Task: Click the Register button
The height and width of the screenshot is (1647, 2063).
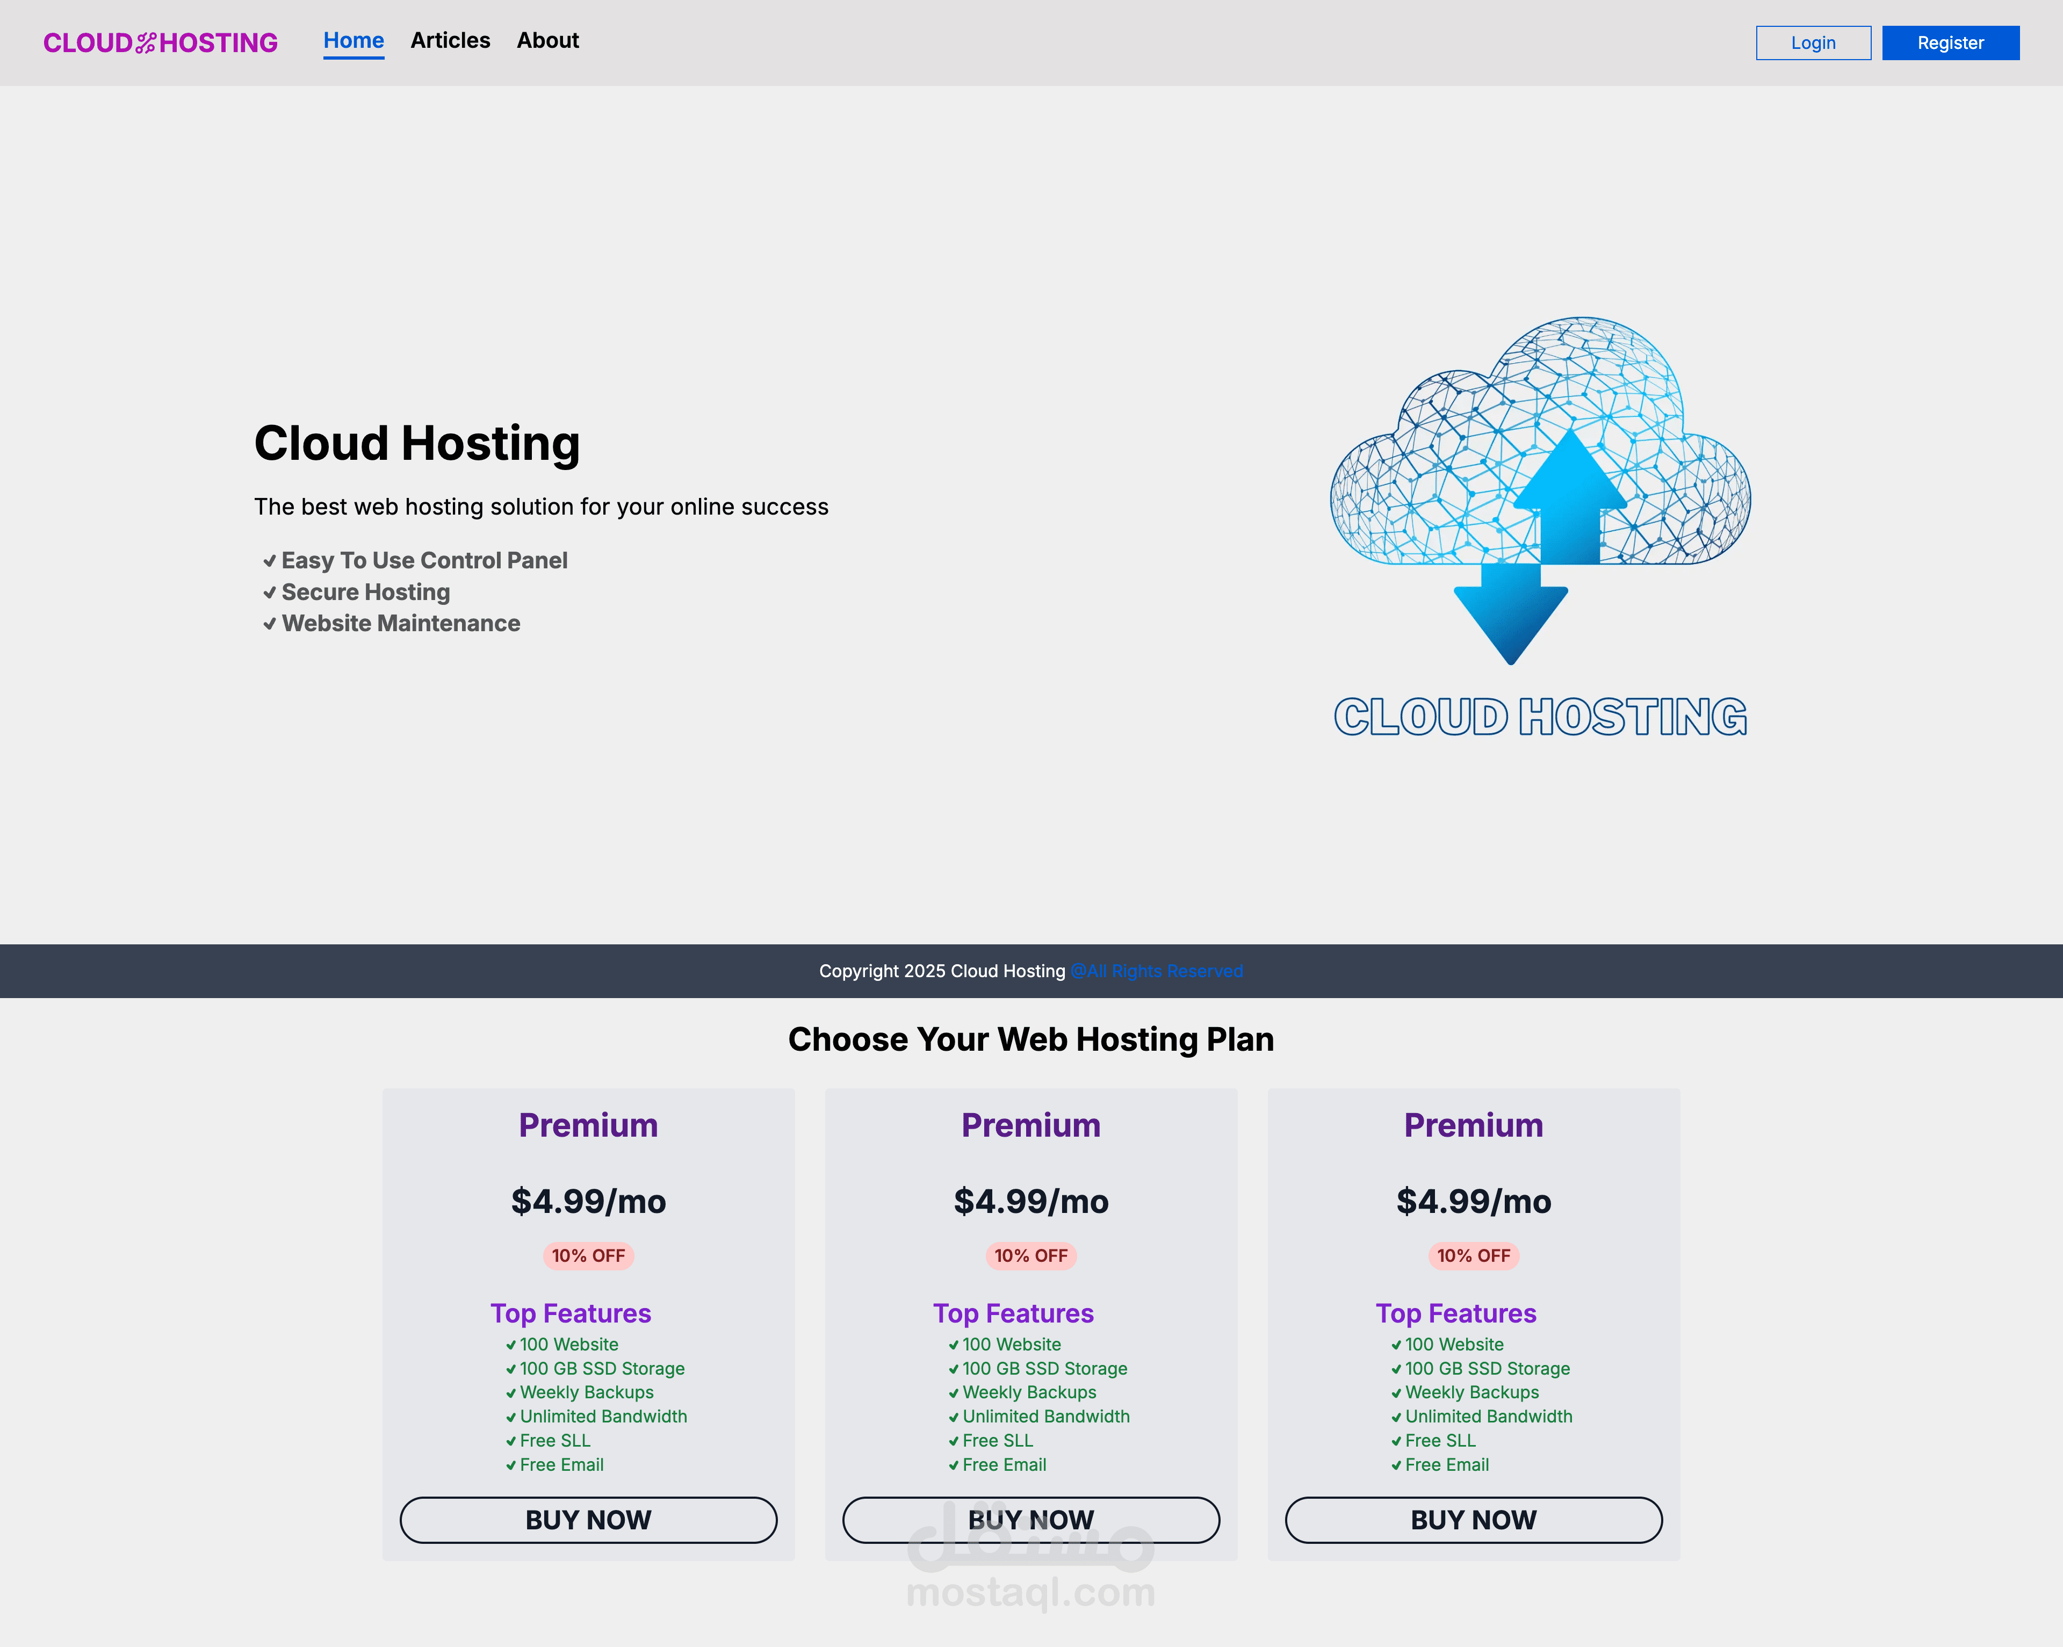Action: click(1950, 42)
